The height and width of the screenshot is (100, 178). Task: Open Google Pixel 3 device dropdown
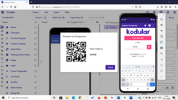point(77,22)
